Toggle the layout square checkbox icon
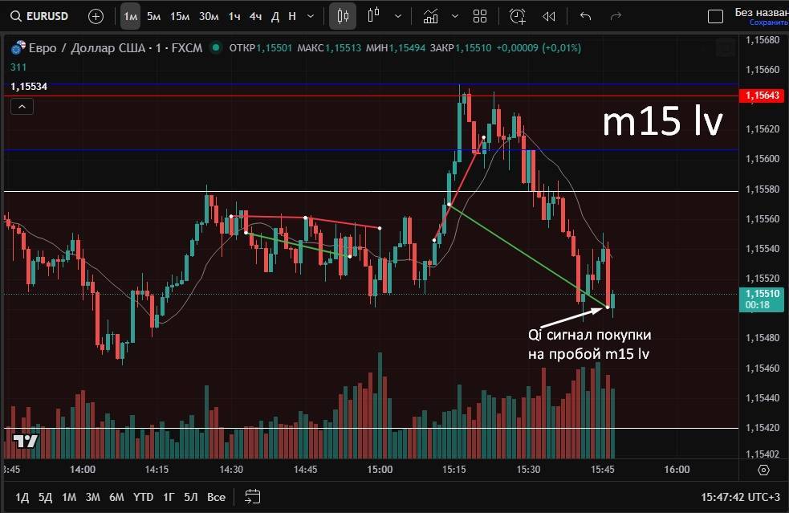Image resolution: width=789 pixels, height=513 pixels. coord(714,16)
